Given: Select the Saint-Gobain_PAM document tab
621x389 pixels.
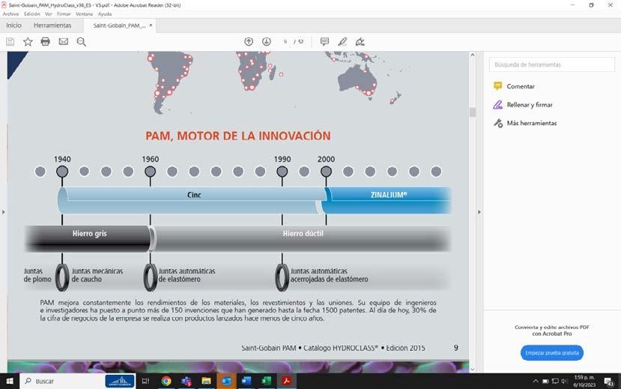Looking at the screenshot, I should point(119,25).
